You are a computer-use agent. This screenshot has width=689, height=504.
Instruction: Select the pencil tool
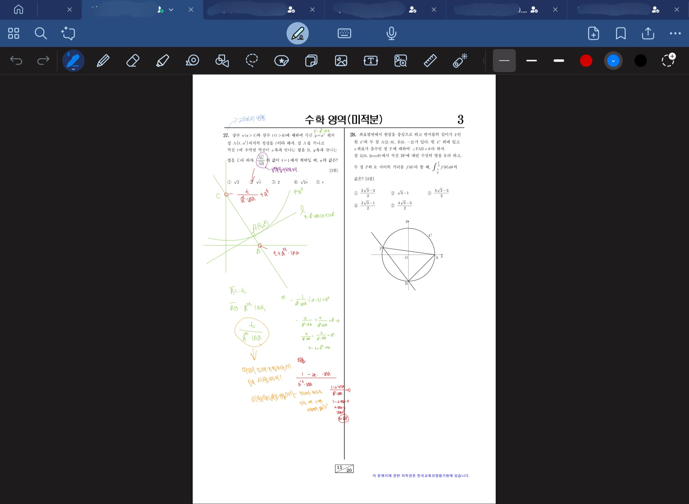[x=103, y=60]
